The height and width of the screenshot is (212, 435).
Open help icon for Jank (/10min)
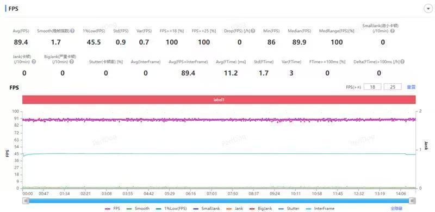pyautogui.click(x=34, y=62)
